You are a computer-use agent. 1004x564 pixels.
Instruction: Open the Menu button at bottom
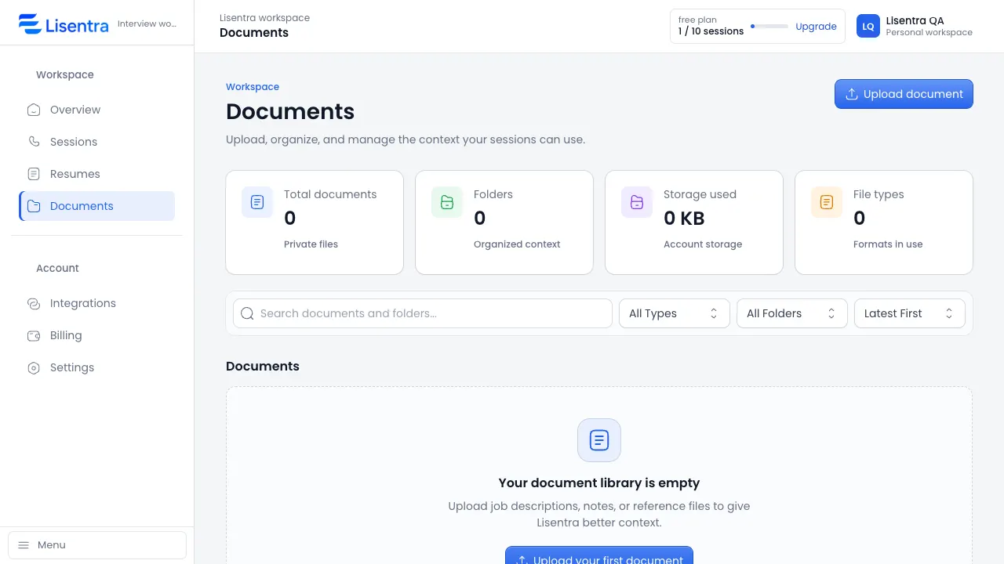point(97,545)
